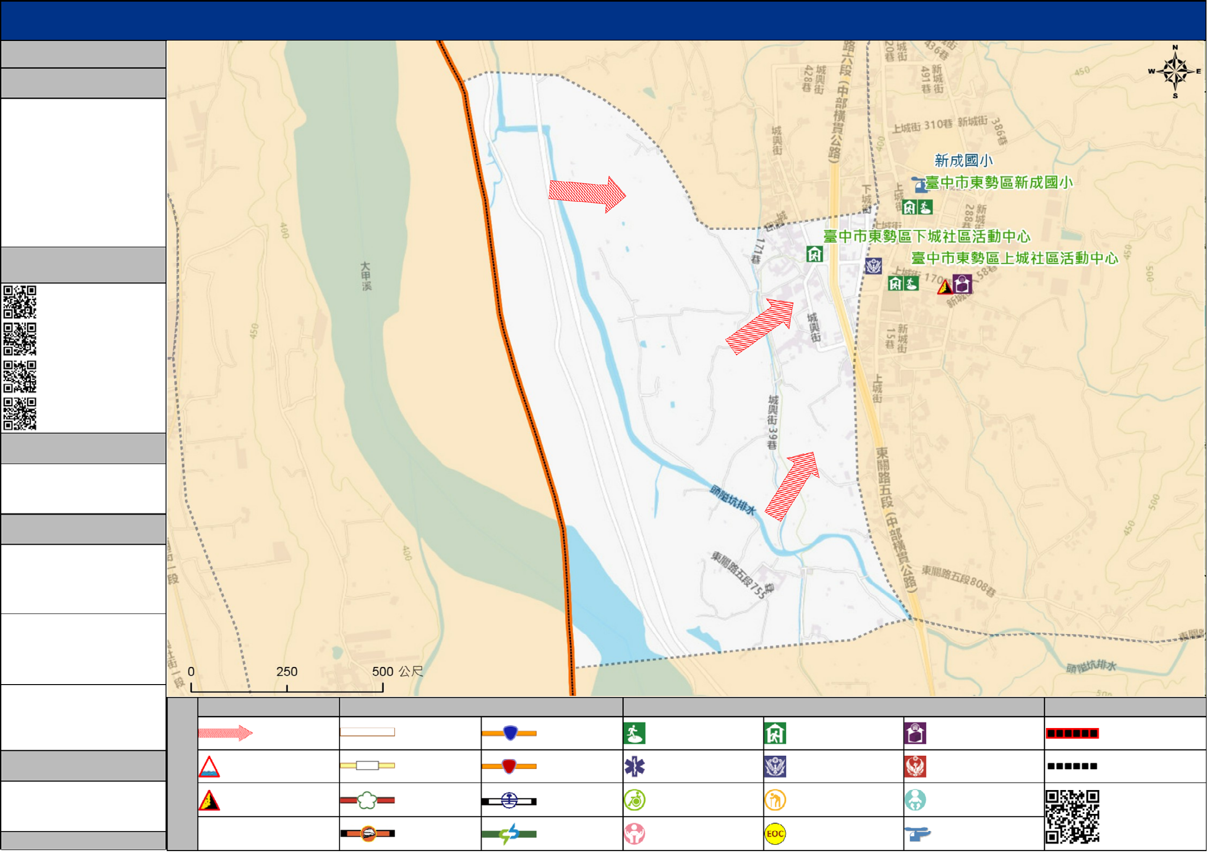Click the compass rose icon
Screen dimensions: 1209x853
point(1175,72)
